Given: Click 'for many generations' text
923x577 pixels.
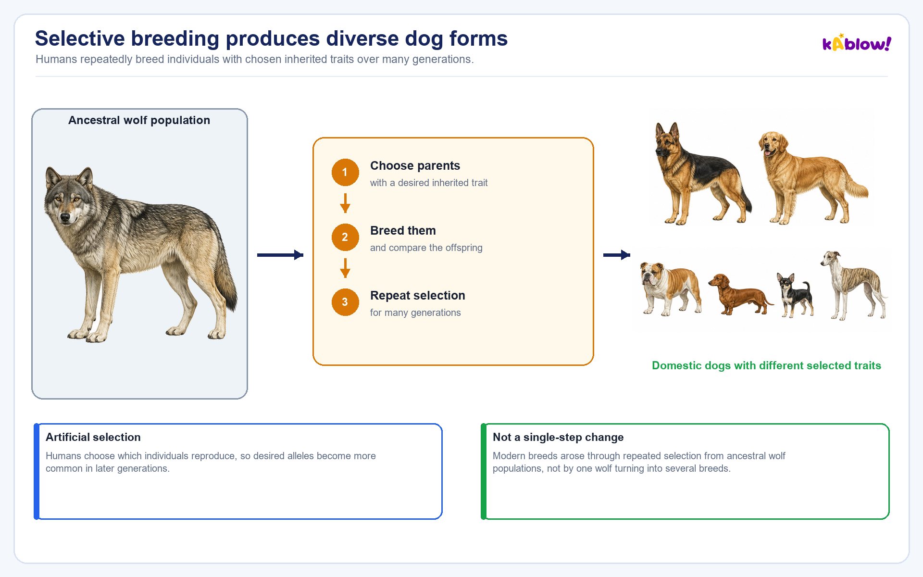Looking at the screenshot, I should 415,313.
